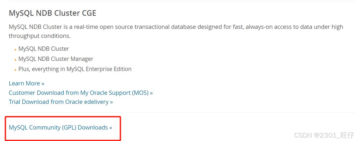Viewport: 355px width, 141px height.
Task: Click the MySQL NDB Cluster CGE heading
Action: pos(53,13)
